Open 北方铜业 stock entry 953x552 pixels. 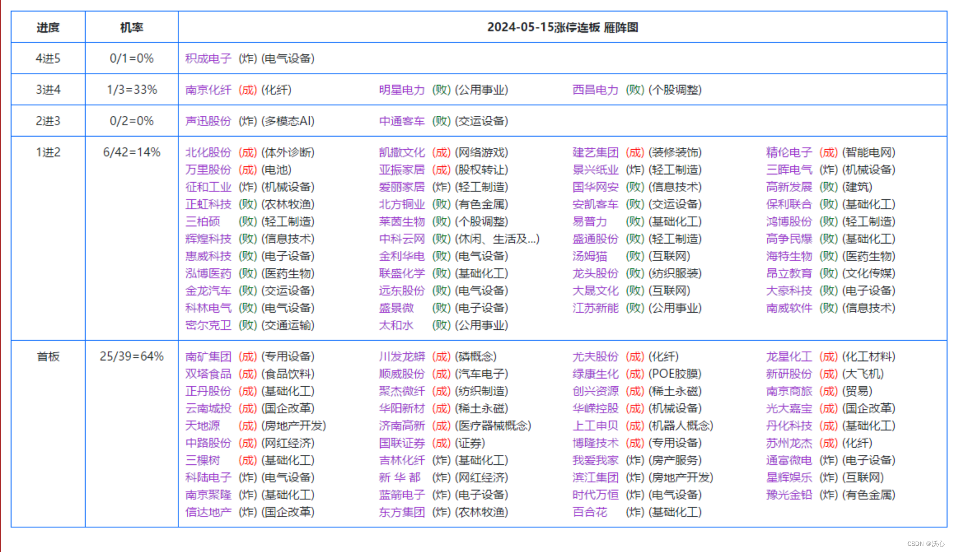click(x=402, y=204)
